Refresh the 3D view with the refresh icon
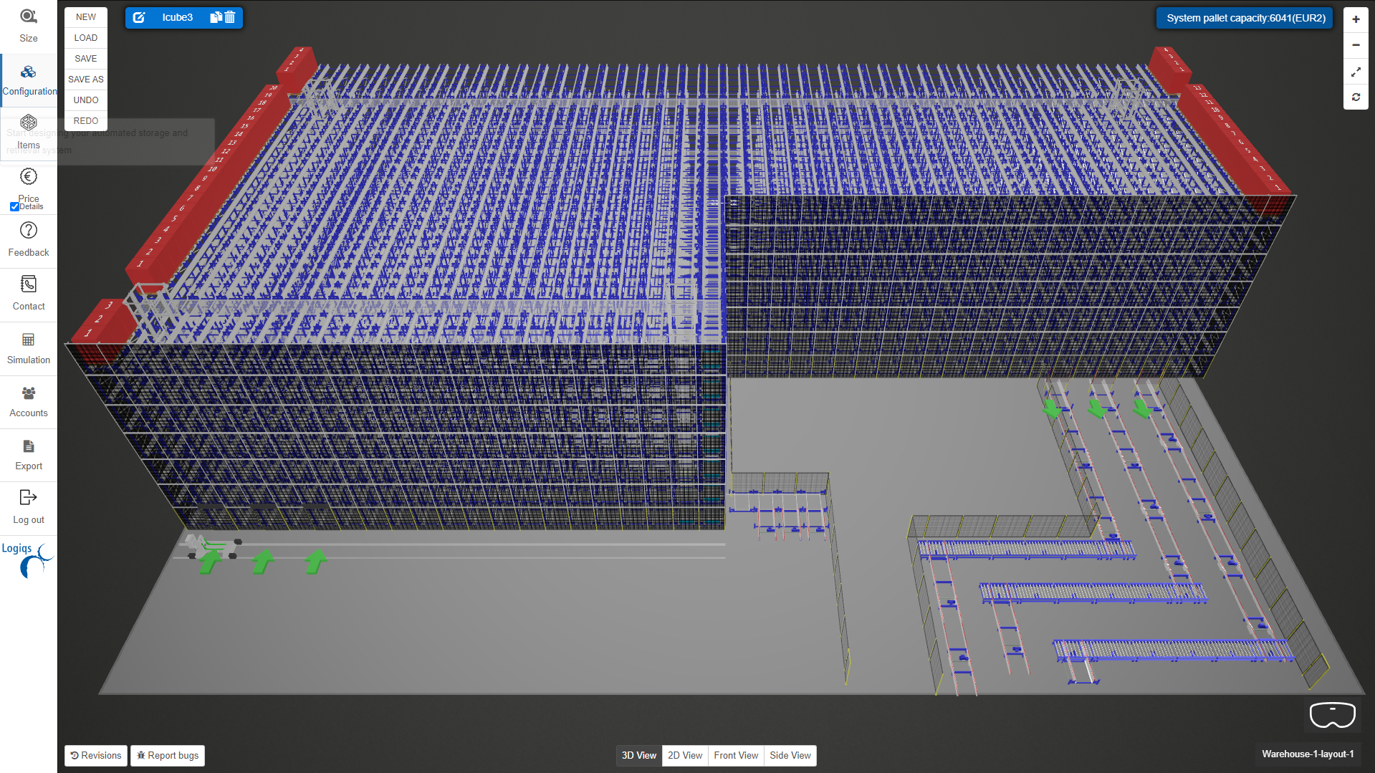Screen dimensions: 1375x773 [x=1355, y=97]
